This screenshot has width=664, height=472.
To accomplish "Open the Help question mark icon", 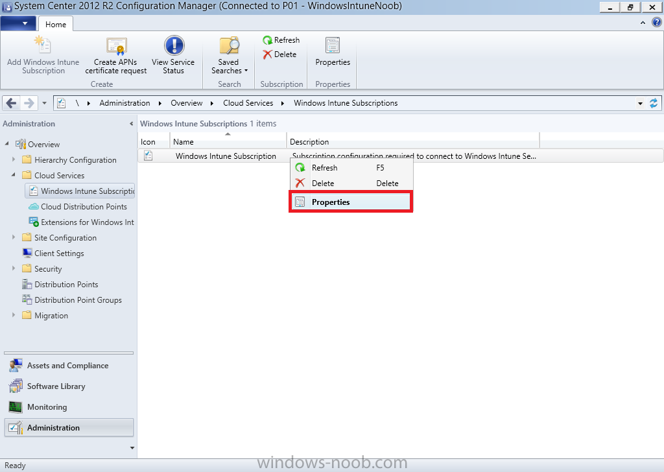I will 656,23.
